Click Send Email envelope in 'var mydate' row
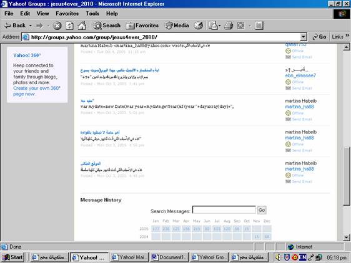351x263 pixels. coord(288,119)
